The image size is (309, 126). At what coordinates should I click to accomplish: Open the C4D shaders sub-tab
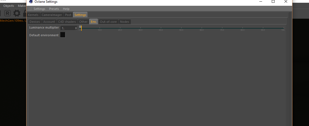click(x=67, y=22)
